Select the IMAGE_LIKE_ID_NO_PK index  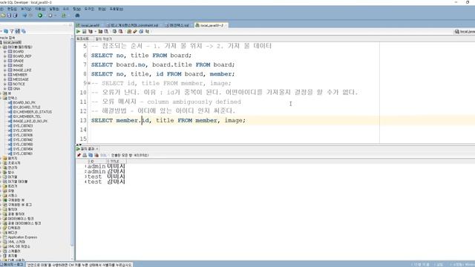tap(30, 121)
